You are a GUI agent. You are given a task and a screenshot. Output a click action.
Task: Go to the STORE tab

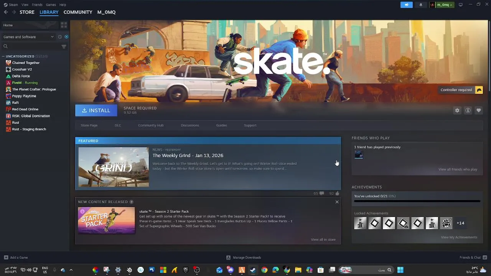click(27, 12)
